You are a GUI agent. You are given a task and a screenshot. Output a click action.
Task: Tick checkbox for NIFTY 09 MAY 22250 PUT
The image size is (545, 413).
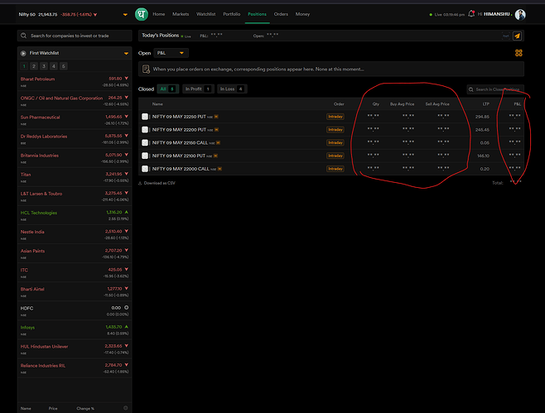pyautogui.click(x=145, y=117)
